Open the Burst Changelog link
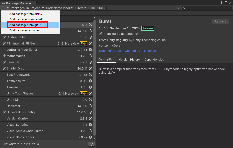The width and height of the screenshot is (233, 148). coord(132,51)
